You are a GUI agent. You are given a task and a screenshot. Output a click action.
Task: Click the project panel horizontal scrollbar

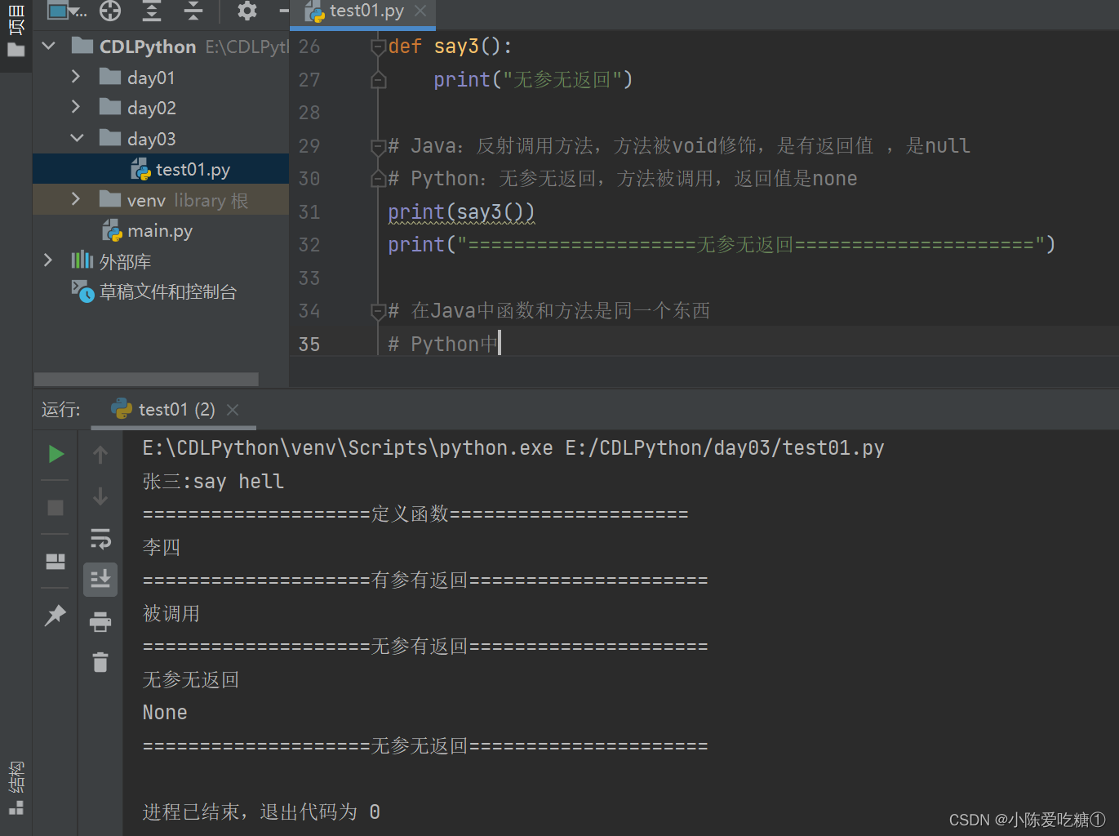tap(145, 379)
